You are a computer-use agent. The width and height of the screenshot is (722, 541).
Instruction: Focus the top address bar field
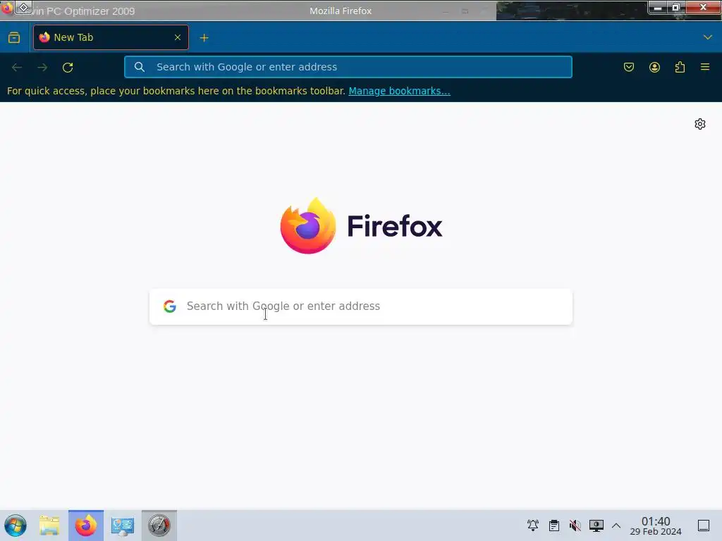[348, 67]
